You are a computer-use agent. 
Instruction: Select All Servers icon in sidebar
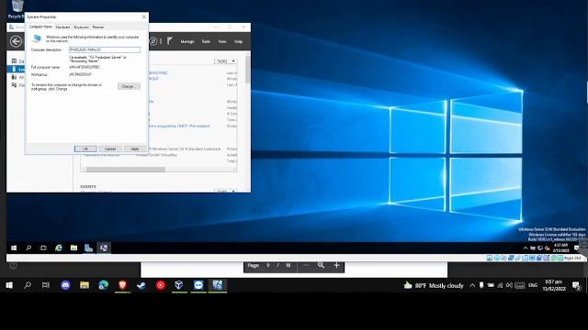(x=15, y=77)
